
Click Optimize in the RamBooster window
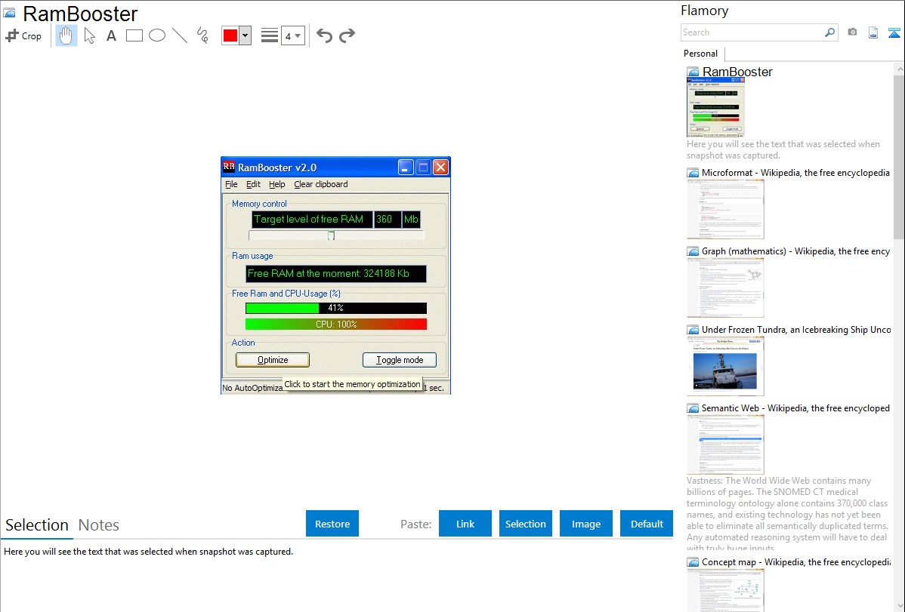273,360
